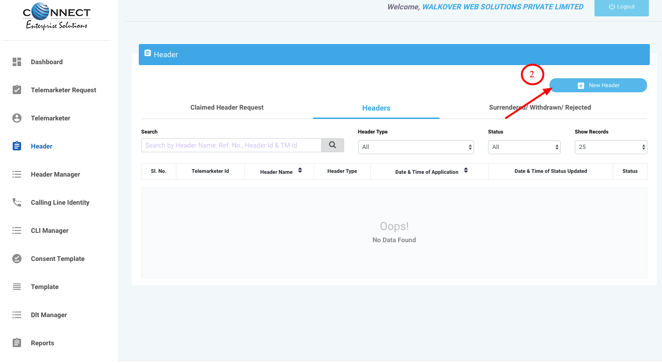Open the Header Type dropdown

point(415,147)
